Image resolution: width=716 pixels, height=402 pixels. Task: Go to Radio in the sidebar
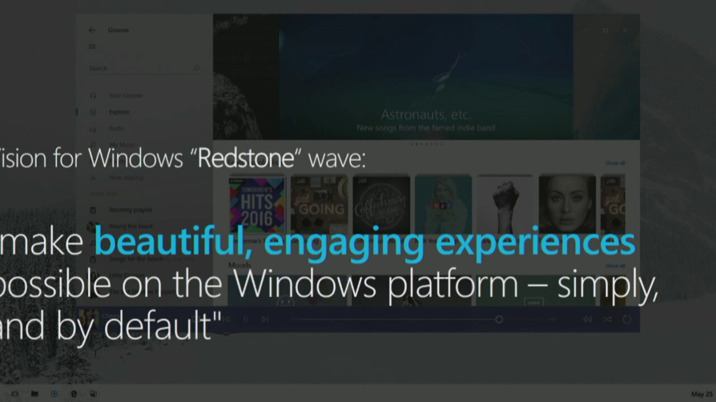click(116, 128)
